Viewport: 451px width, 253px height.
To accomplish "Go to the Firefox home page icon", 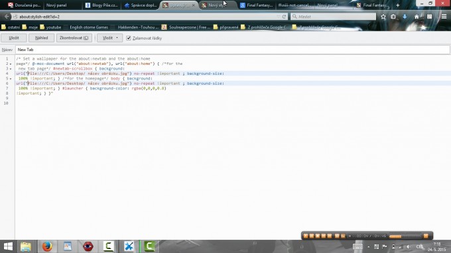I will click(x=417, y=17).
